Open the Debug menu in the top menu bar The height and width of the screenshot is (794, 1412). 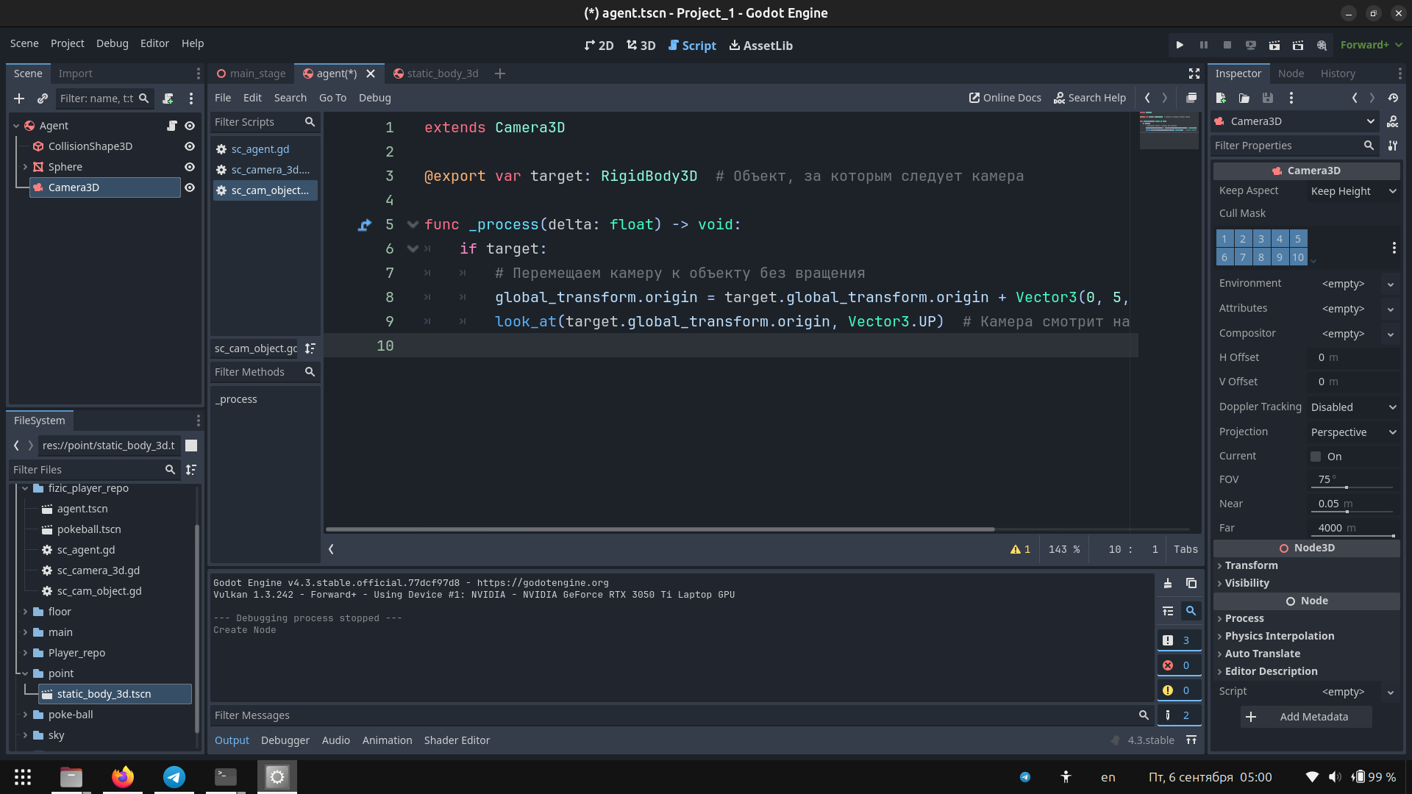(112, 43)
